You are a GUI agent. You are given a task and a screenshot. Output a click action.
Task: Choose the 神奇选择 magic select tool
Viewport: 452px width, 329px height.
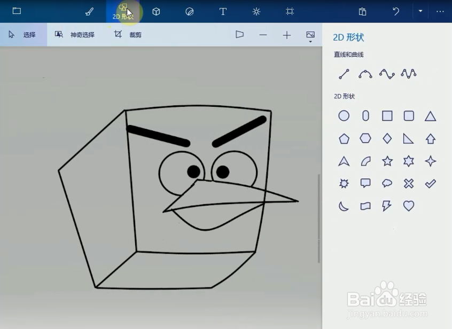75,35
